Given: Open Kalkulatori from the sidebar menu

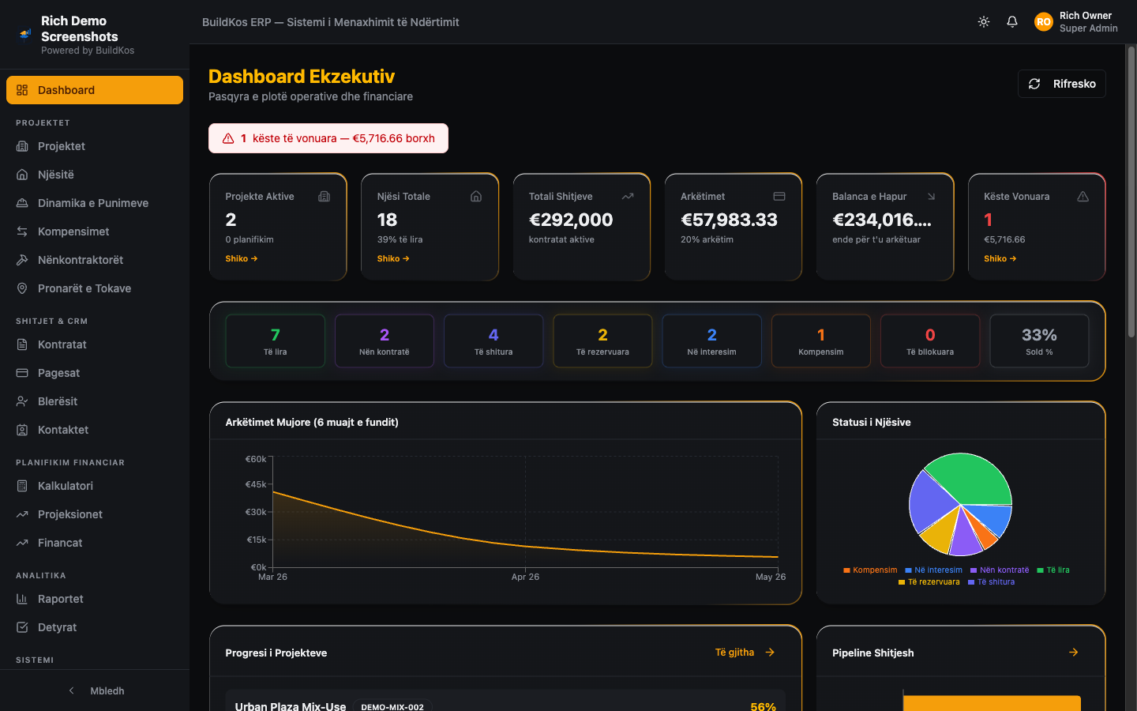Looking at the screenshot, I should coord(95,486).
